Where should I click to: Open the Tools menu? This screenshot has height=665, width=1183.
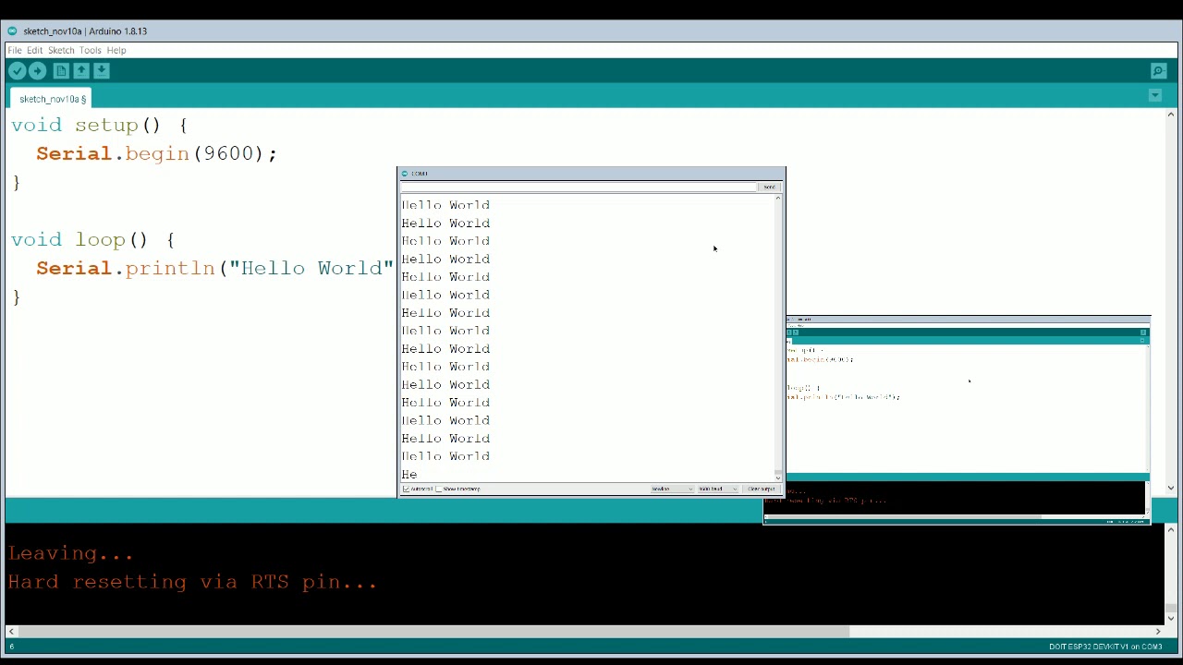90,50
